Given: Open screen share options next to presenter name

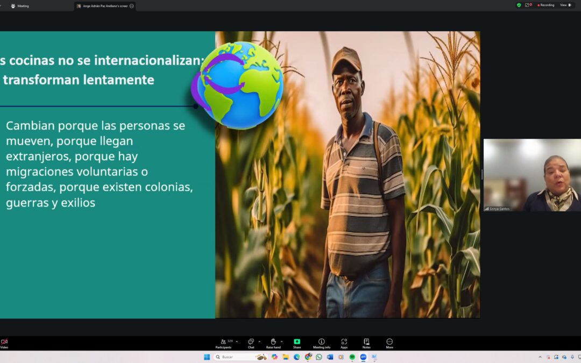Looking at the screenshot, I should (x=132, y=6).
